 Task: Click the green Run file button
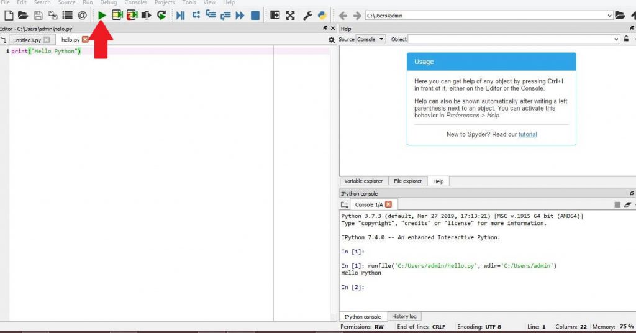point(102,15)
